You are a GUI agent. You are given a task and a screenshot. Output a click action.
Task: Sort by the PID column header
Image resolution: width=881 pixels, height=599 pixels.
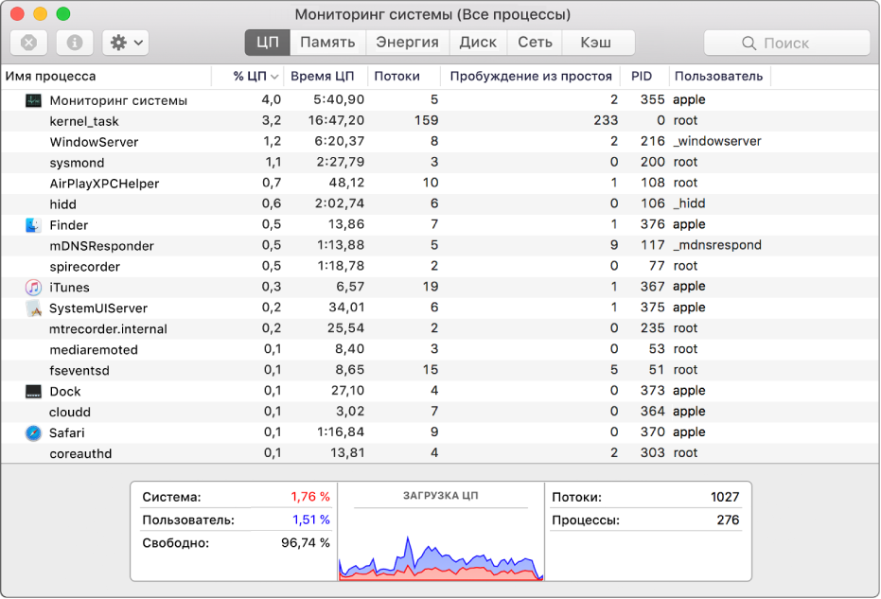click(644, 77)
